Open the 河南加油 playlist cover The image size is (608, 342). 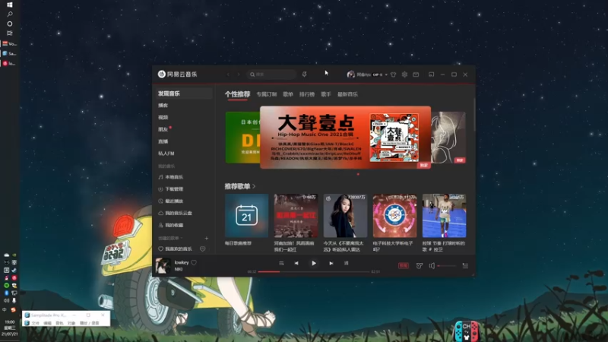(x=296, y=216)
